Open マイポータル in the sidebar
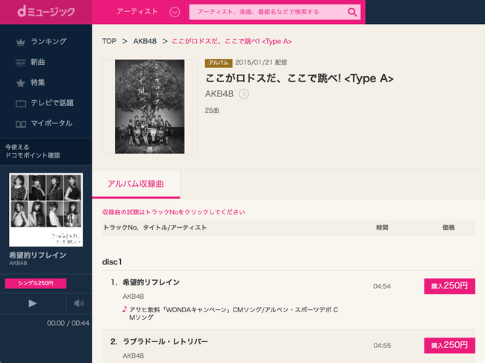The image size is (485, 363). [x=51, y=123]
